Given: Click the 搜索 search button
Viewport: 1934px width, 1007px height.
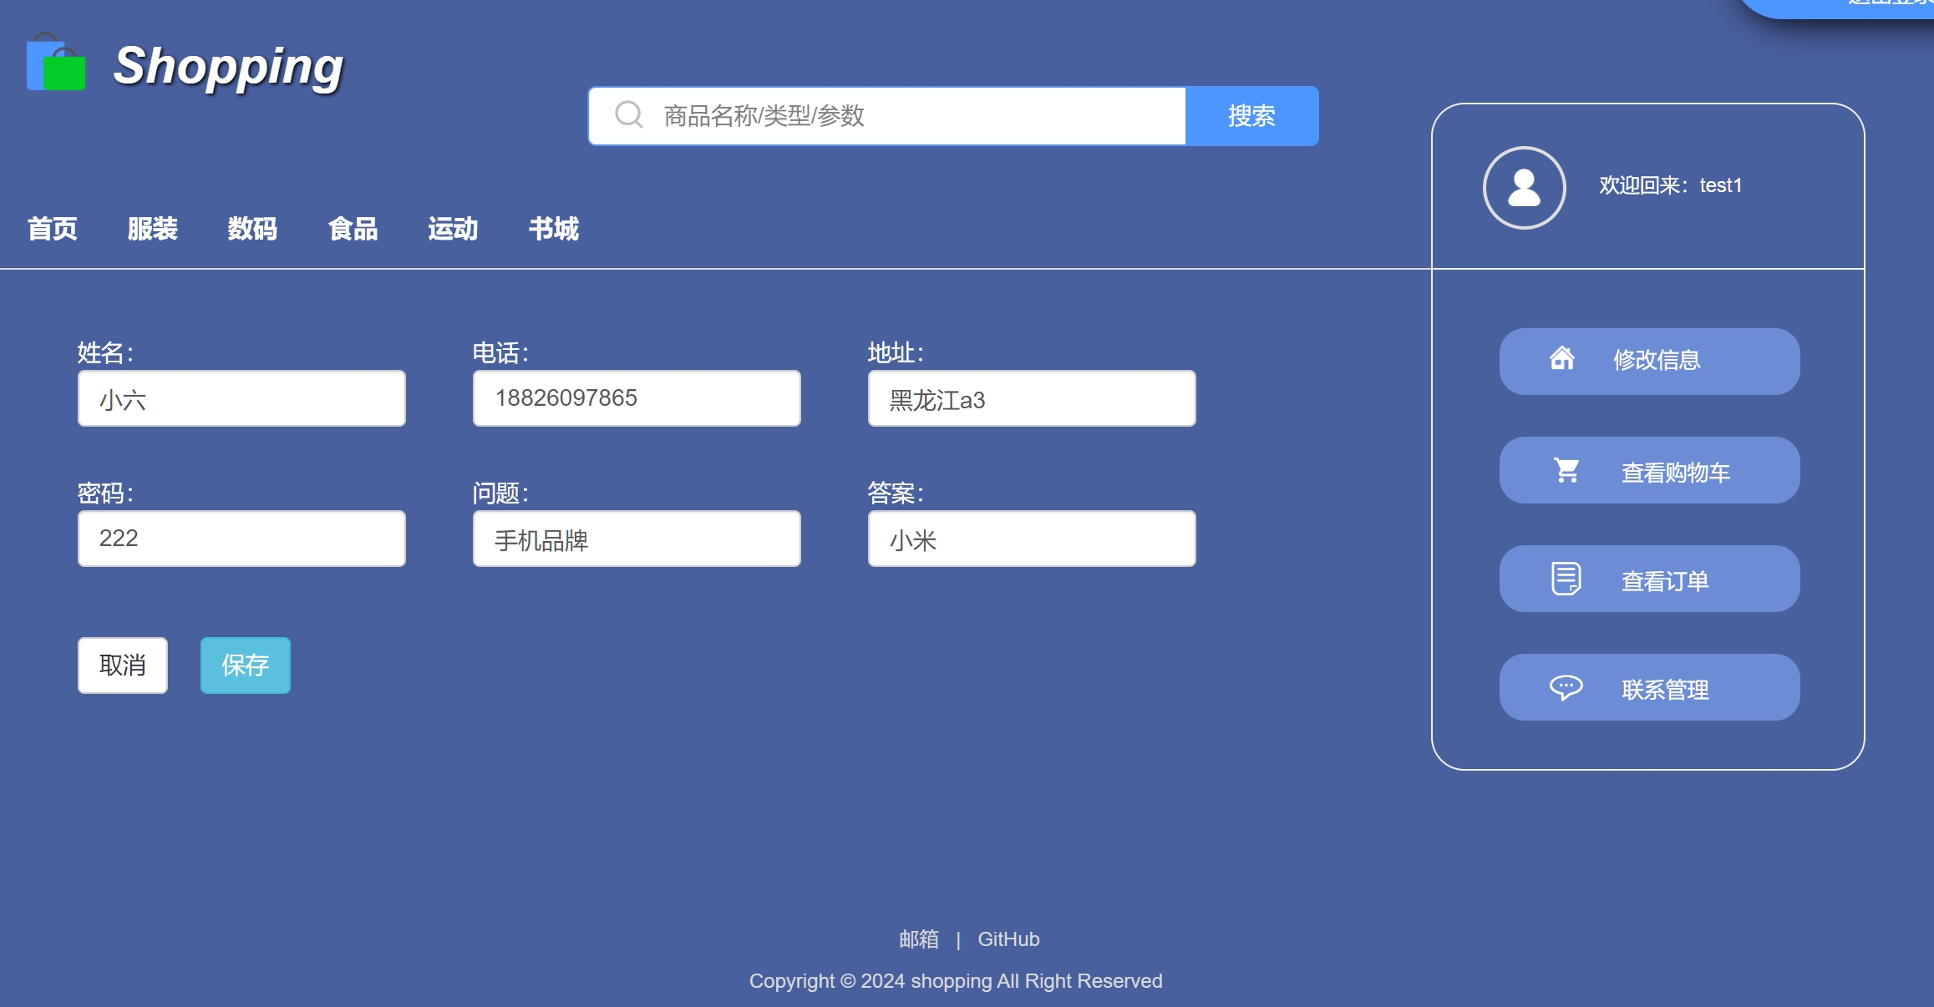Looking at the screenshot, I should point(1255,116).
